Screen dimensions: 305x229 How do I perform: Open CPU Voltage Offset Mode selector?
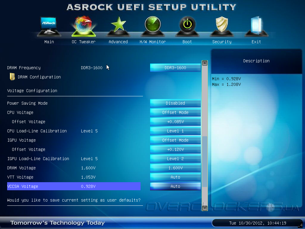coord(175,112)
